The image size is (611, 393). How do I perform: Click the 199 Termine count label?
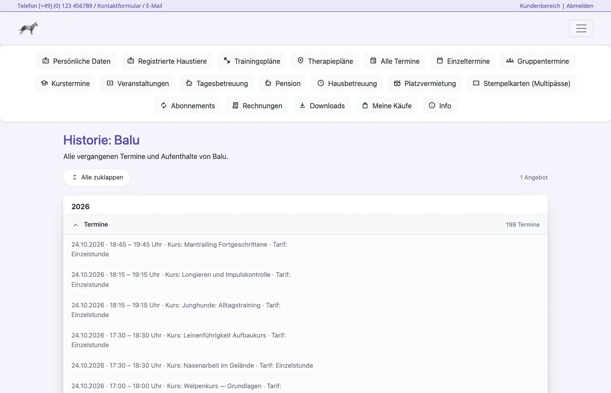pyautogui.click(x=522, y=224)
